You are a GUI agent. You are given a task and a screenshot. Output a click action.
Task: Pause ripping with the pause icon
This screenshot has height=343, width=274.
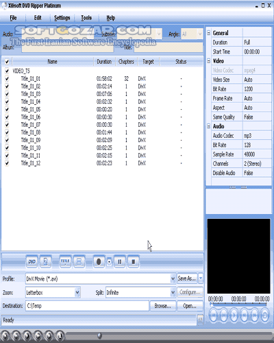(x=119, y=261)
